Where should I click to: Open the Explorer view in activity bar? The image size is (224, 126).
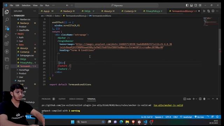coord(7,12)
